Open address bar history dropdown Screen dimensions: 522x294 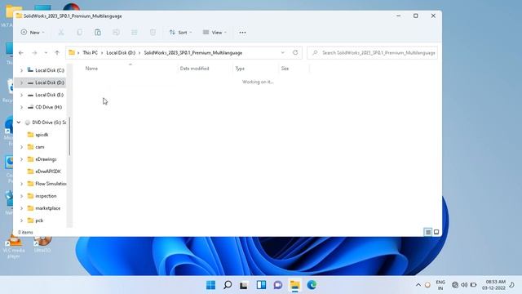click(x=283, y=52)
